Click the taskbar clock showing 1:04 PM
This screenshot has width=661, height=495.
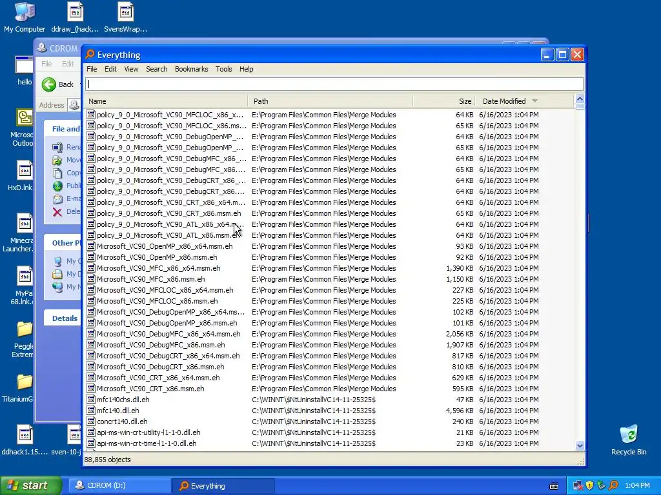(x=637, y=485)
